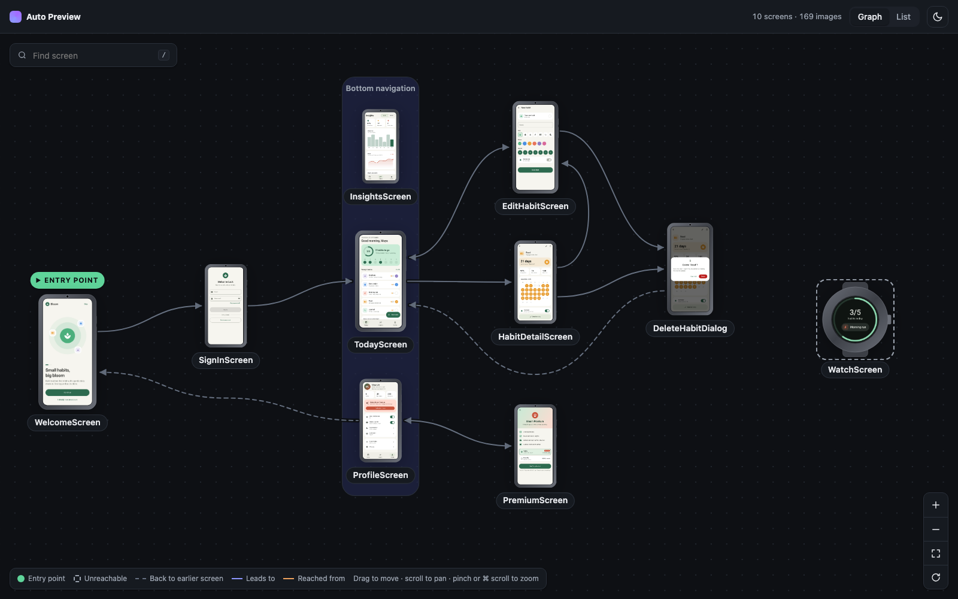Click the TodayScreen label
The width and height of the screenshot is (958, 599).
pyautogui.click(x=380, y=344)
